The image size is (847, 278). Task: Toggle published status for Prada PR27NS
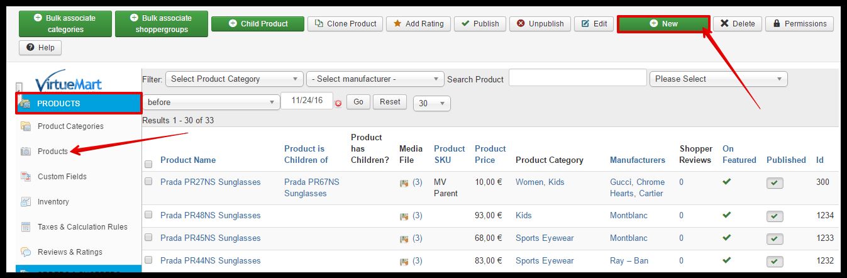775,183
